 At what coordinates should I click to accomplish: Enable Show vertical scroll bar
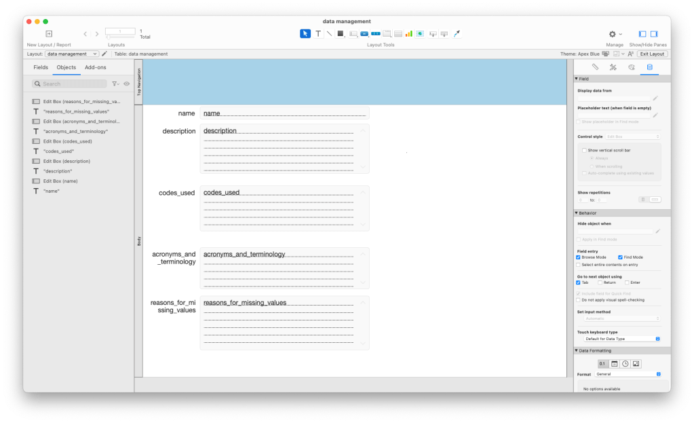click(584, 150)
